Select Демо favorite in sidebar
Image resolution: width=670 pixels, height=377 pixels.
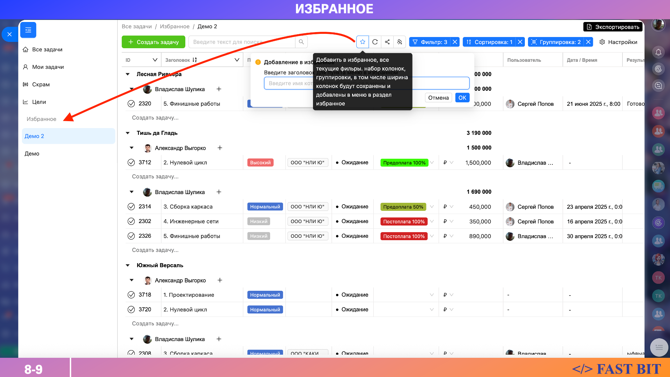32,154
